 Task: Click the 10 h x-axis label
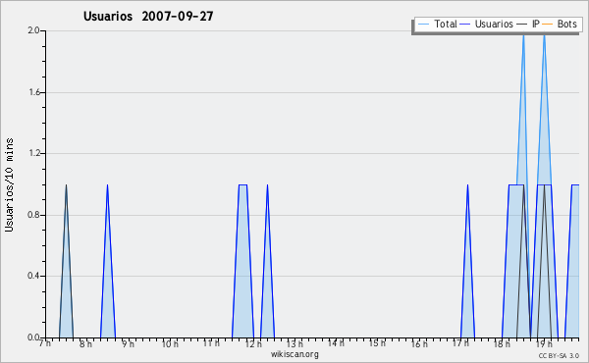(x=170, y=343)
